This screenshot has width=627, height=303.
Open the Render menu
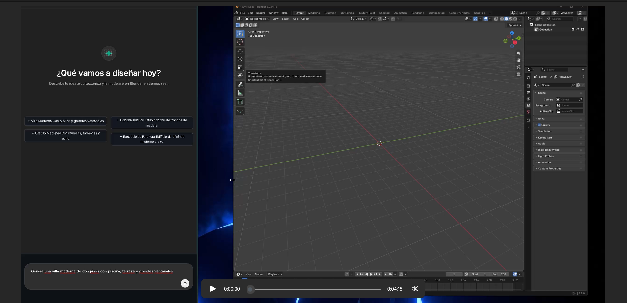coord(261,13)
